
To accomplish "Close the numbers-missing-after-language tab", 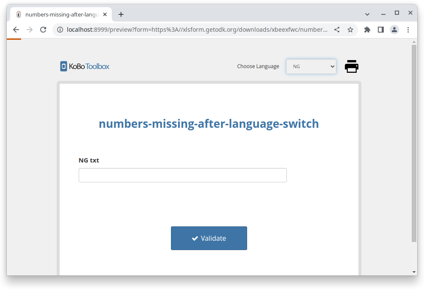I will 105,14.
